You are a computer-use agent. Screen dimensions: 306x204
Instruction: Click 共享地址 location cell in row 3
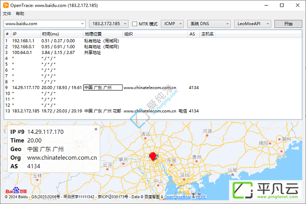point(92,52)
